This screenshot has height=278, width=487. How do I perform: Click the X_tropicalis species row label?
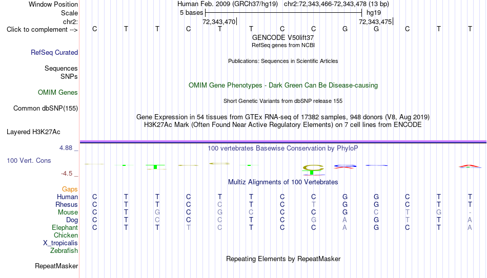pyautogui.click(x=60, y=243)
